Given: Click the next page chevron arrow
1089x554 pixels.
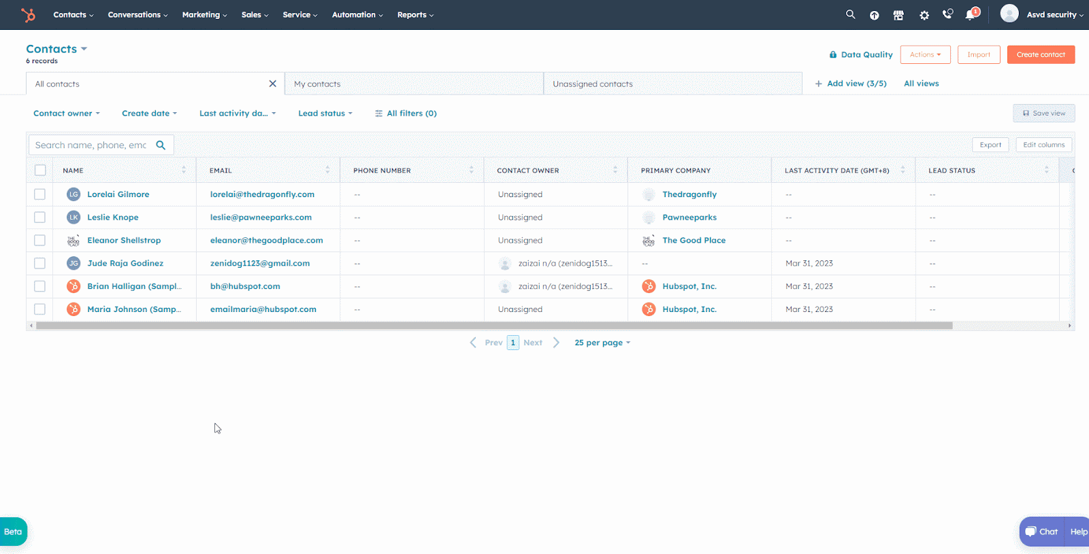Looking at the screenshot, I should pos(556,343).
